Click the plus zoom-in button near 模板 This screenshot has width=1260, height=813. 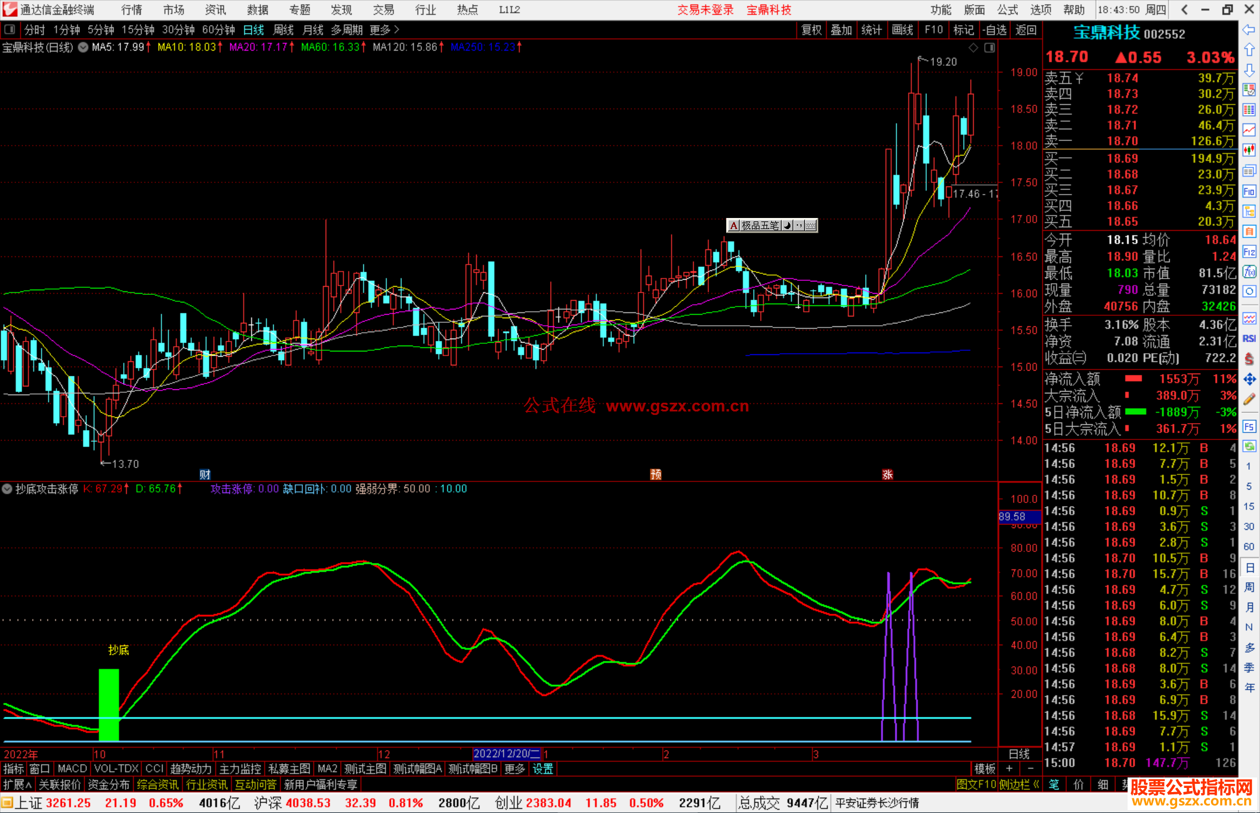point(1009,769)
